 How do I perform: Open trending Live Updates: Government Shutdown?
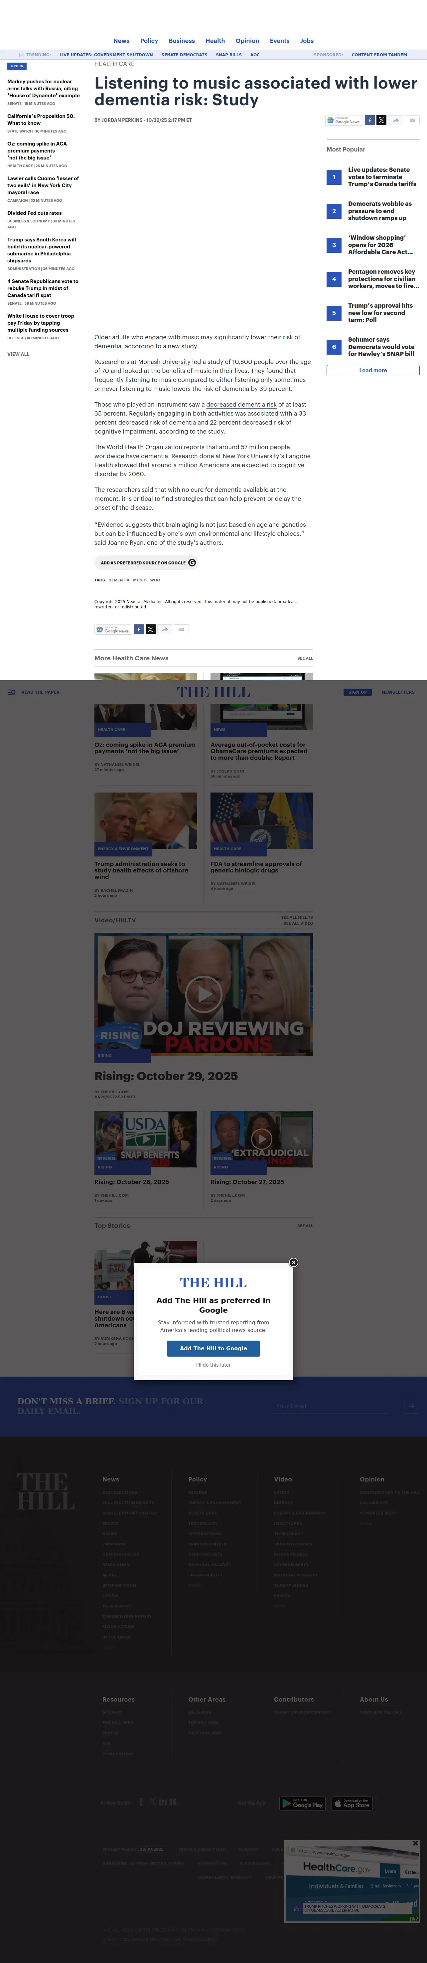(x=106, y=55)
